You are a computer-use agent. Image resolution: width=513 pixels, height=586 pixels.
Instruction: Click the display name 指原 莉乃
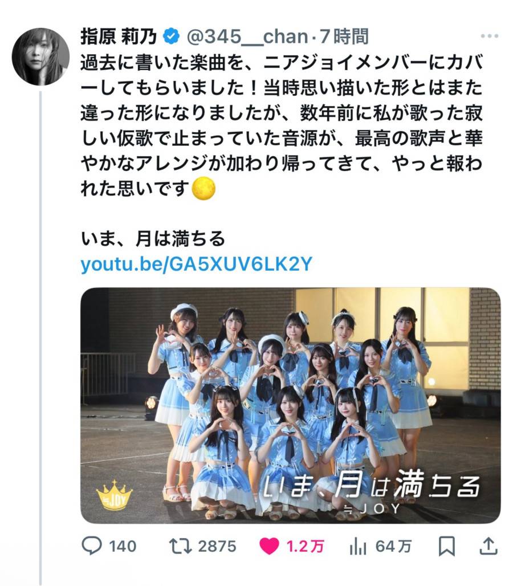click(119, 36)
